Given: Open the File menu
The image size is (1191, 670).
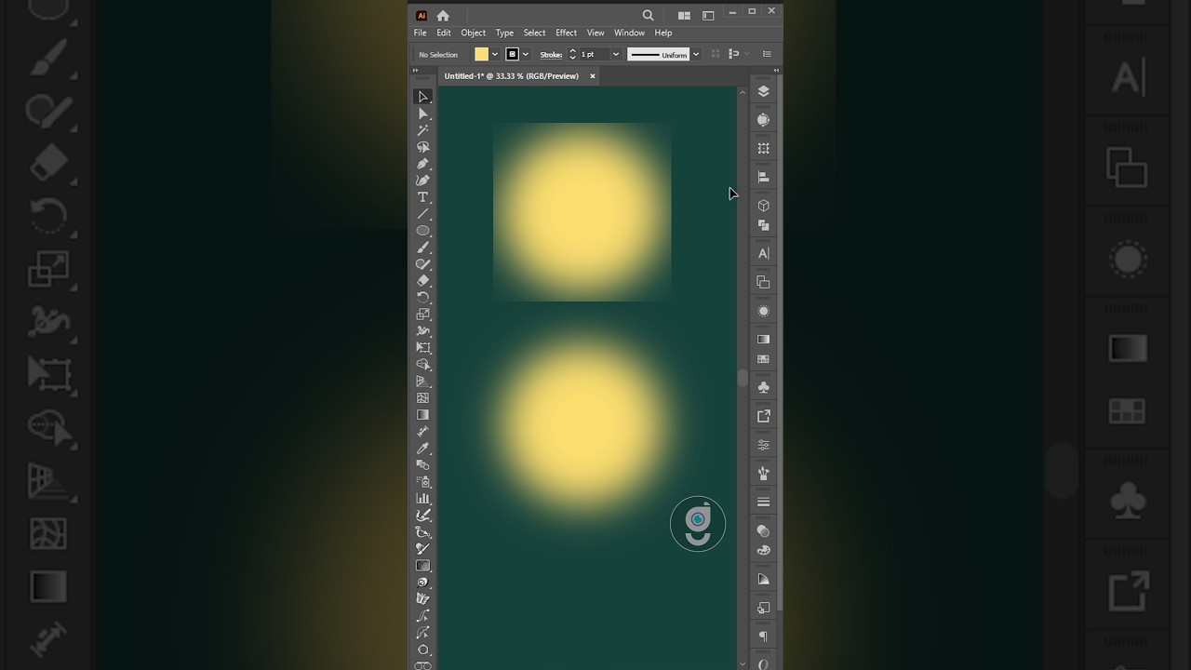Looking at the screenshot, I should 421,33.
